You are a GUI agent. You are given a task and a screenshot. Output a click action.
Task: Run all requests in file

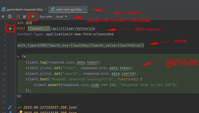(33, 16)
